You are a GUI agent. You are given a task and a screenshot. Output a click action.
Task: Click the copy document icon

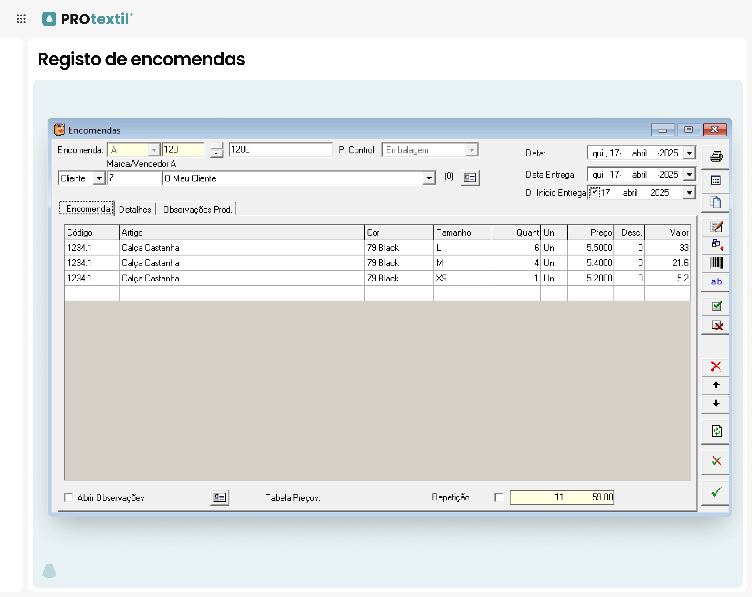(x=716, y=203)
